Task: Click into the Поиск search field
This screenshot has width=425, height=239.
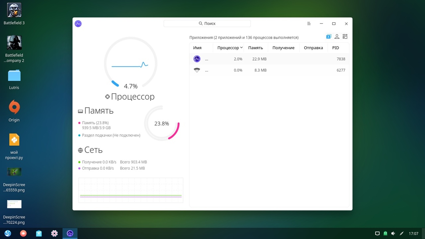Action: click(207, 24)
